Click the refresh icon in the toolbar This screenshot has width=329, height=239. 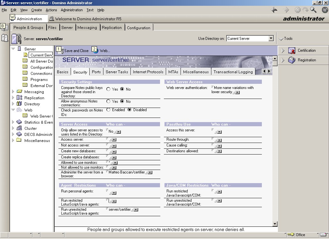[x=305, y=10]
